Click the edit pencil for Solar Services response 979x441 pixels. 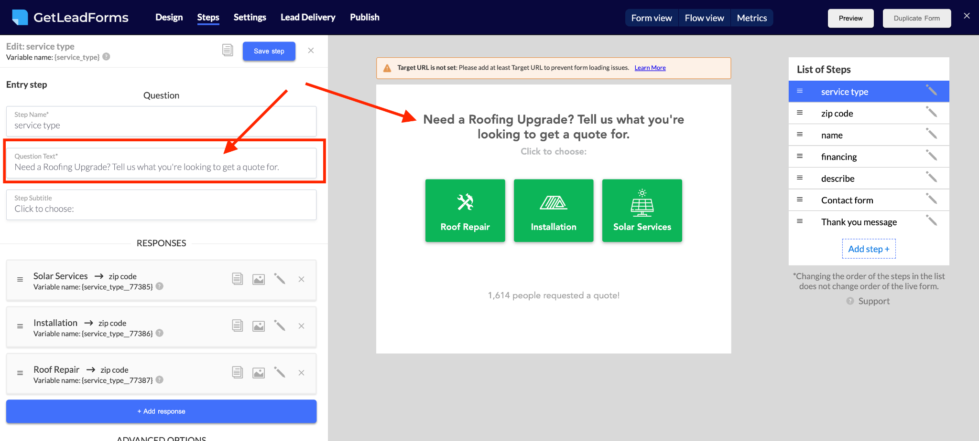click(x=280, y=279)
